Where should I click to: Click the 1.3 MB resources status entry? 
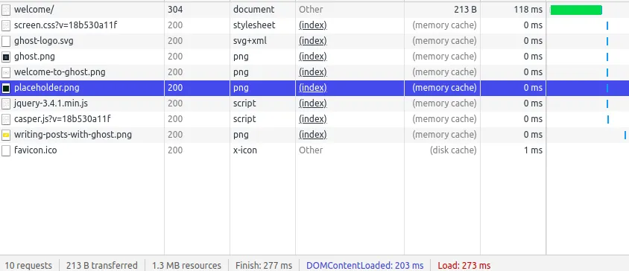(x=186, y=265)
